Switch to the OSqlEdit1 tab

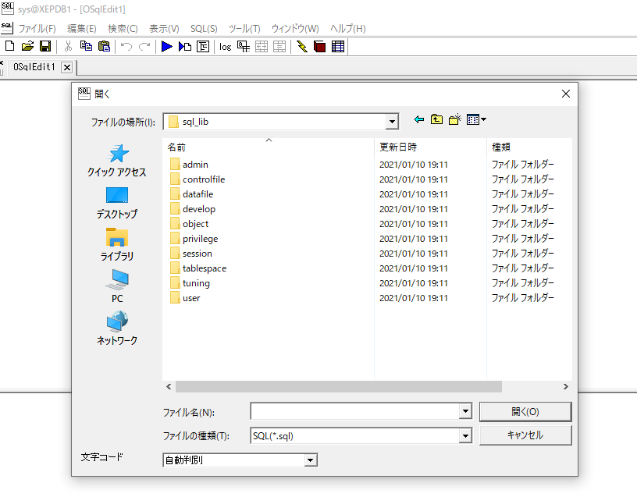click(34, 67)
